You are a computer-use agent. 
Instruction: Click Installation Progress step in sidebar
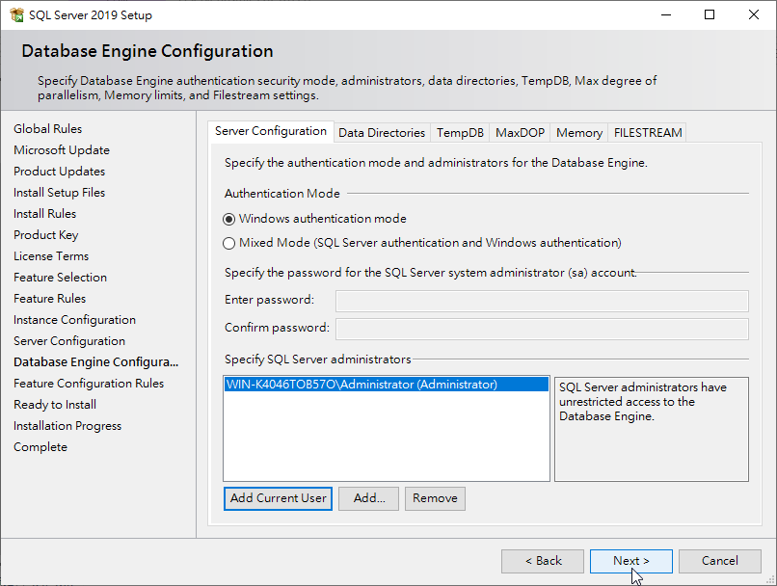(x=67, y=426)
